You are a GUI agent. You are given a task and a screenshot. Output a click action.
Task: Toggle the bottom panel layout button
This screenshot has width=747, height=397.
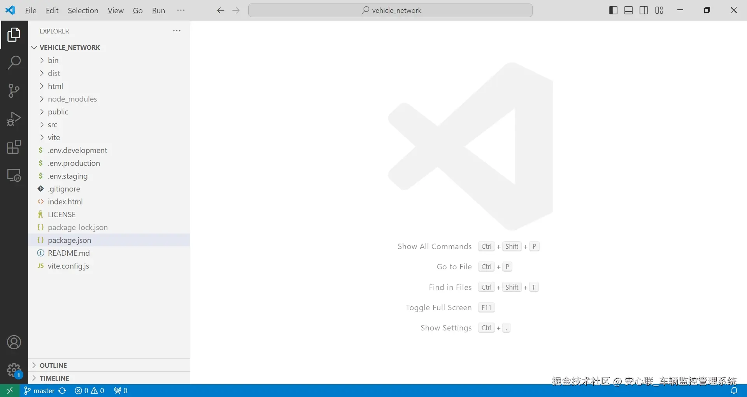point(628,11)
